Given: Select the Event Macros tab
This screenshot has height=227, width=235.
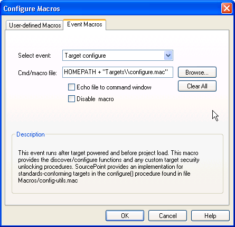Looking at the screenshot, I should [x=84, y=24].
